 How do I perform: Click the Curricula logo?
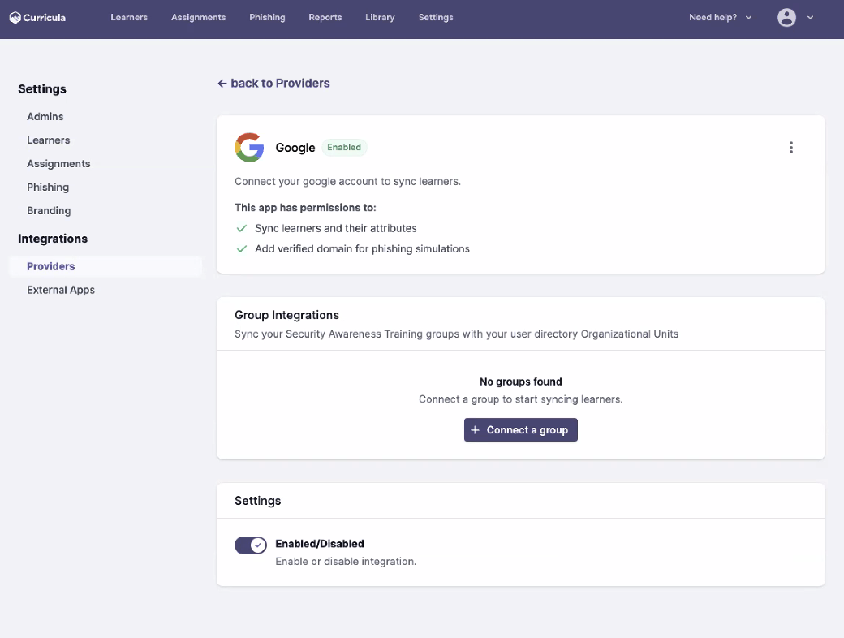pos(37,17)
